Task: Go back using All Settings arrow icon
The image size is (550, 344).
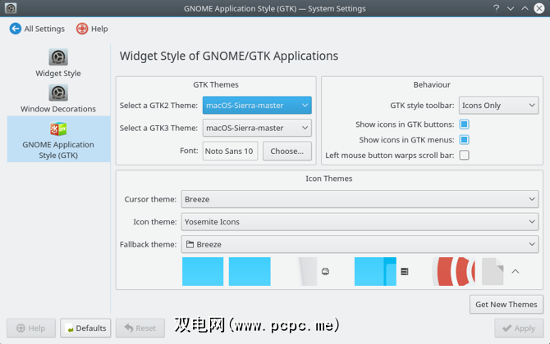Action: click(x=16, y=29)
